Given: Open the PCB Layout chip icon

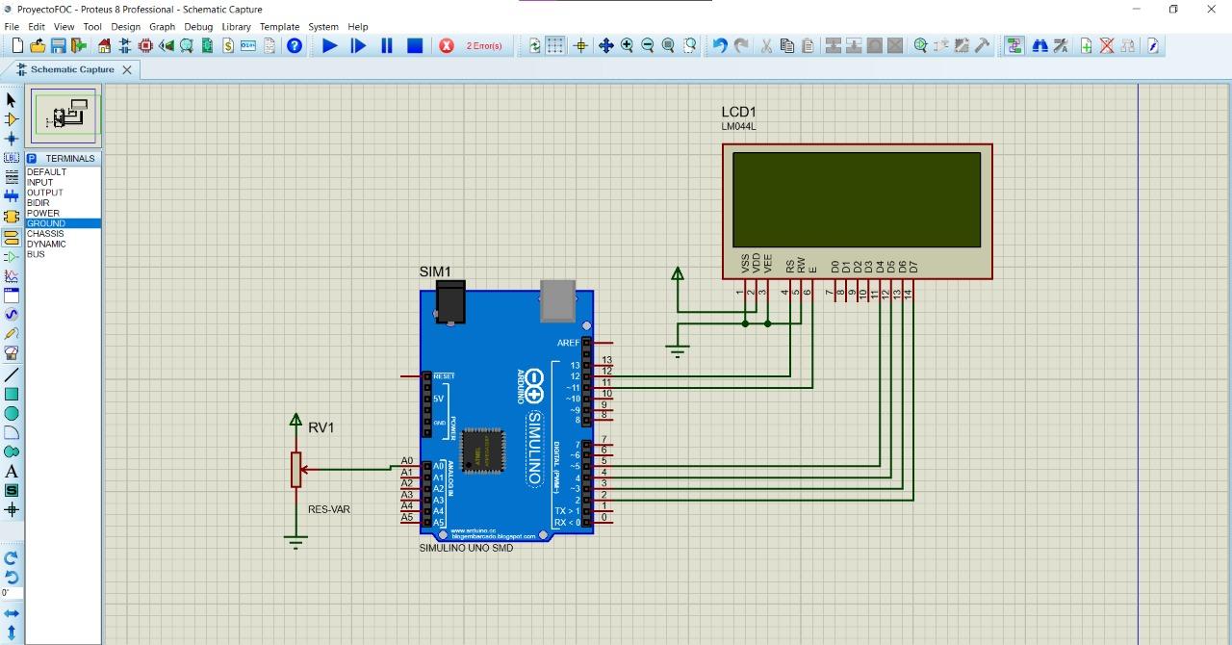Looking at the screenshot, I should click(145, 45).
